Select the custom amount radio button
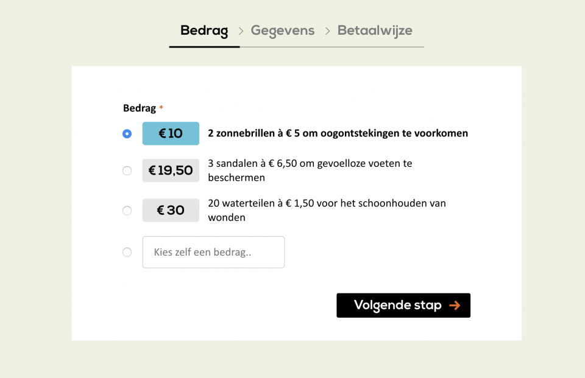 point(127,253)
